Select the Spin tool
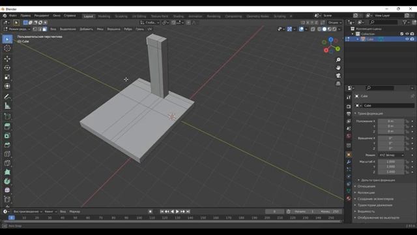Viewport: 417px width, 235px height. (7, 181)
